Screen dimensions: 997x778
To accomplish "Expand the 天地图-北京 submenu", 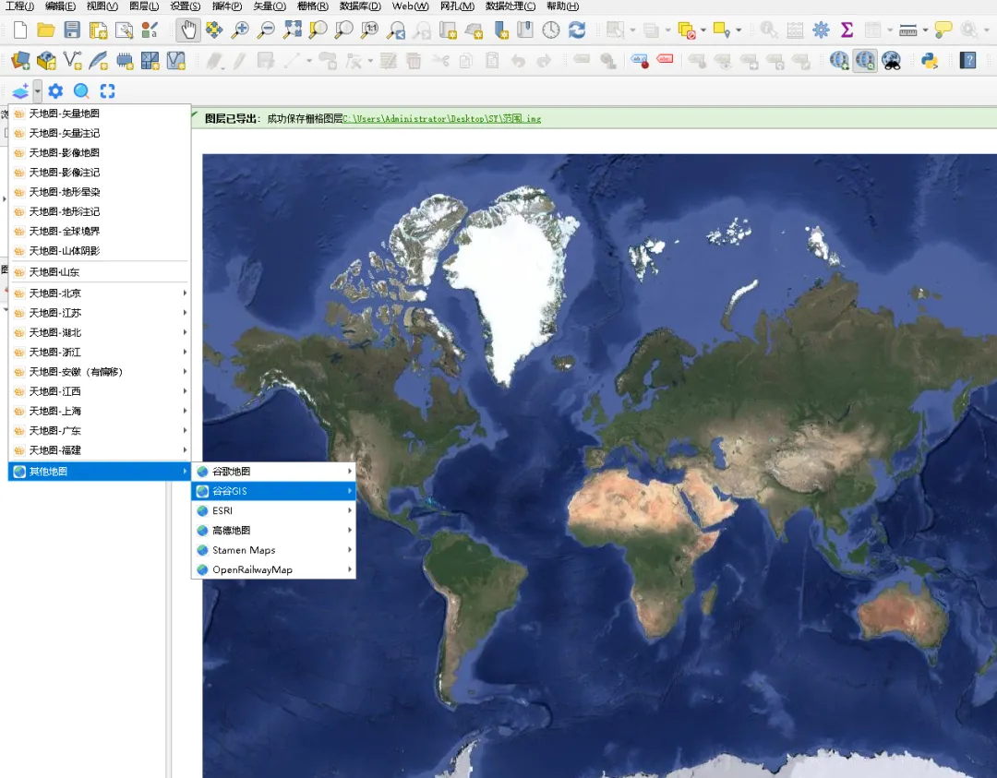I will pyautogui.click(x=101, y=293).
